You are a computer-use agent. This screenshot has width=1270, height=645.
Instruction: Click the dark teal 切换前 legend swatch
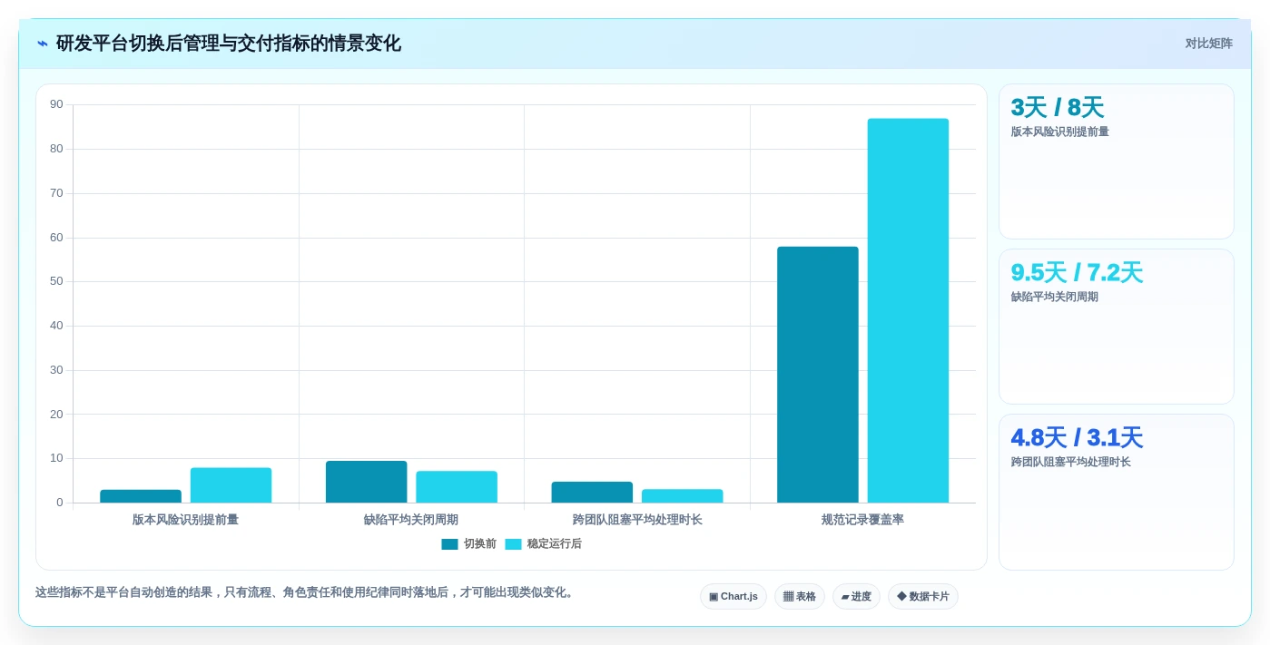pos(449,544)
